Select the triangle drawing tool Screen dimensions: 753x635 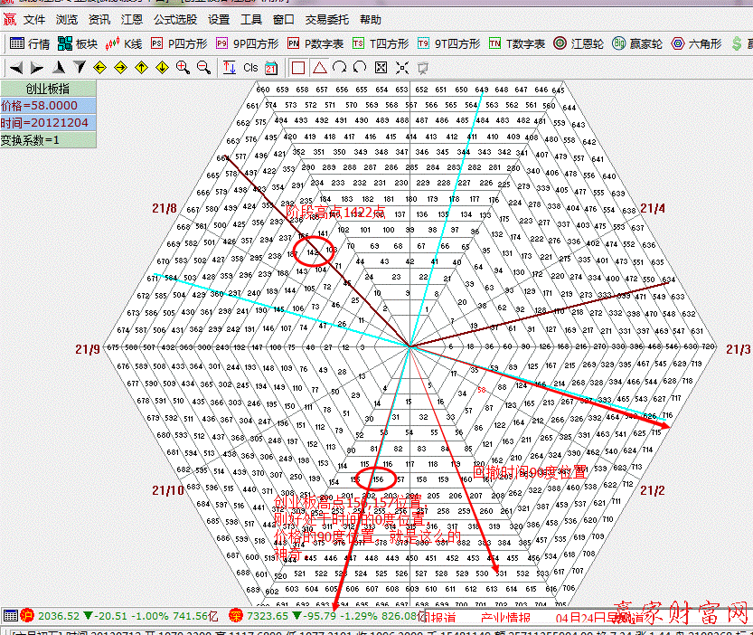point(319,67)
